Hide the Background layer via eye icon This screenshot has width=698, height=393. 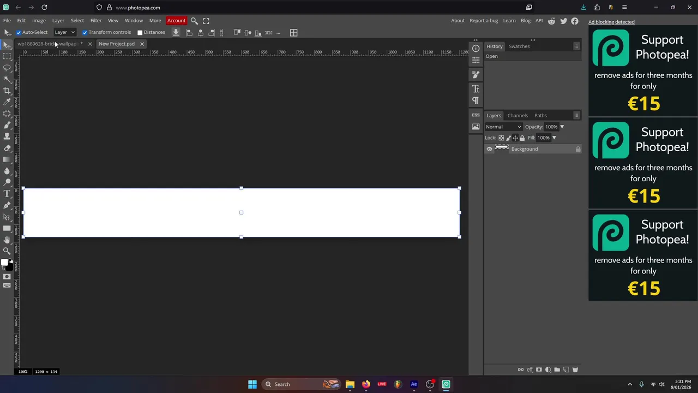coord(489,149)
